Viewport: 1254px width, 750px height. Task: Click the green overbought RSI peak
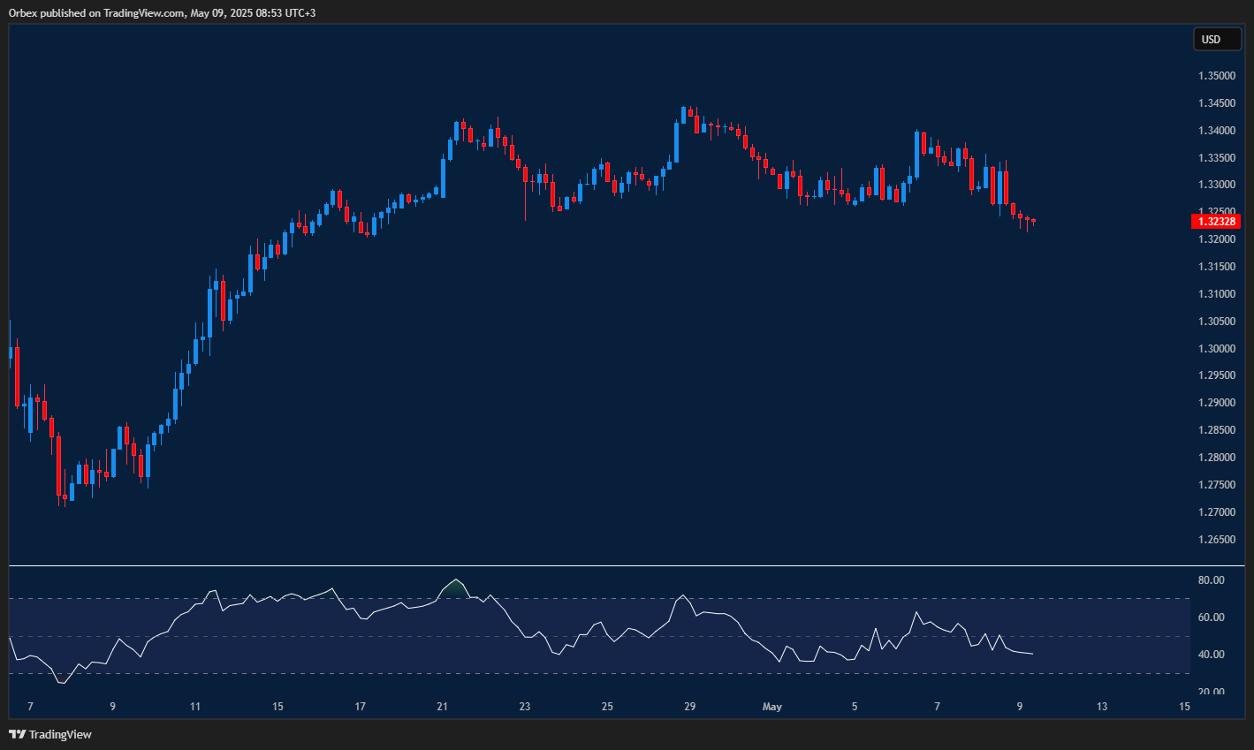(x=456, y=587)
